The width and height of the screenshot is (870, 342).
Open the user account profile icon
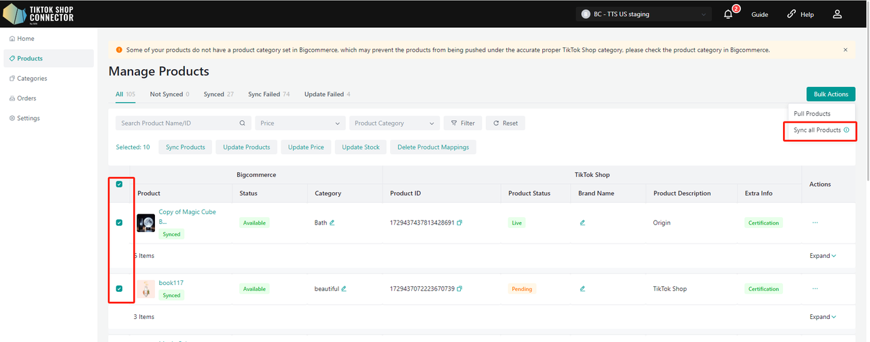(x=837, y=14)
